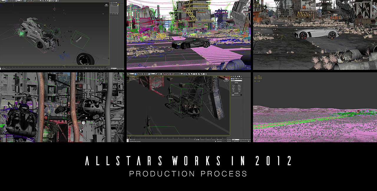The height and width of the screenshot is (191, 377).
Task: Open reference coordinate system dropdown, helicopter window
Action: (153, 74)
